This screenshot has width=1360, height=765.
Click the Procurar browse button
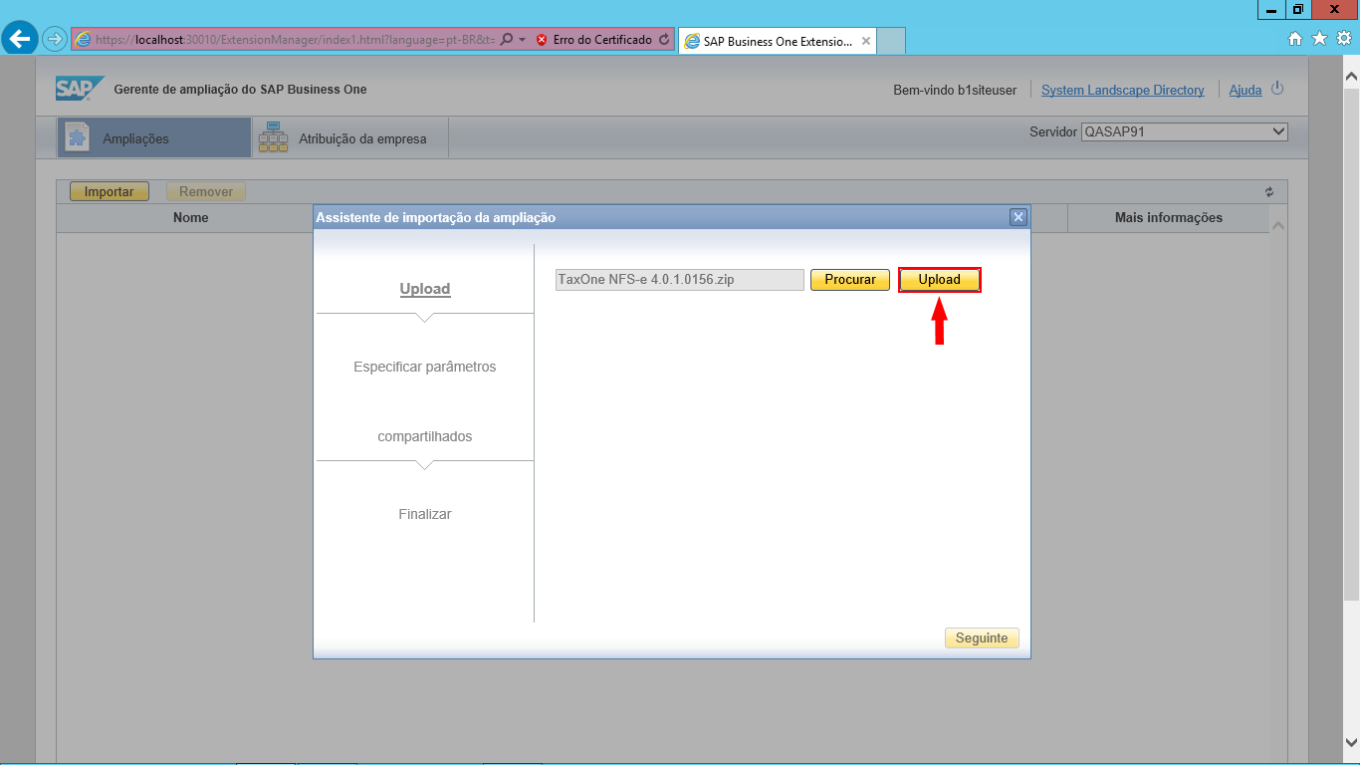pos(850,280)
